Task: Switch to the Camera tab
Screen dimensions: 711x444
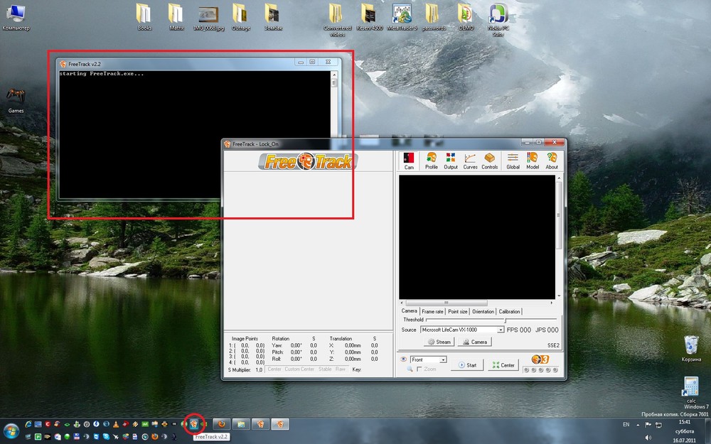Action: pyautogui.click(x=409, y=311)
